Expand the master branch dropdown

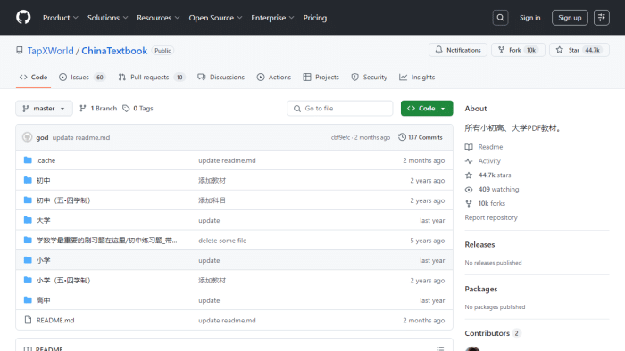(x=44, y=108)
